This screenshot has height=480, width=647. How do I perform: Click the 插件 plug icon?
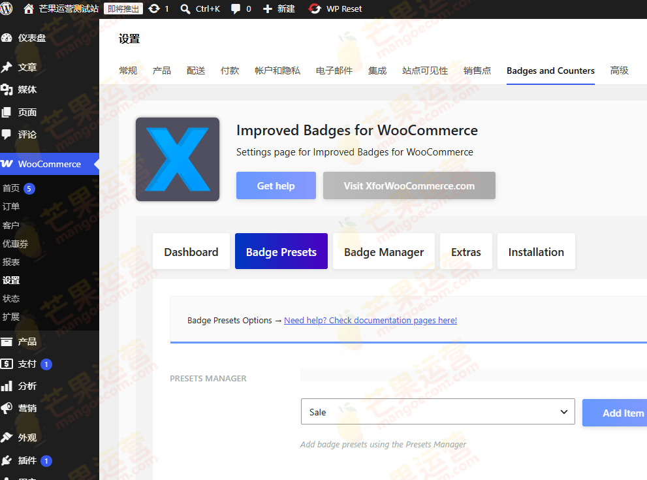(7, 460)
